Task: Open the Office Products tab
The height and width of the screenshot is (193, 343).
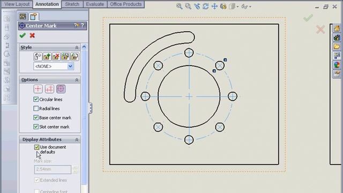Action: click(126, 4)
